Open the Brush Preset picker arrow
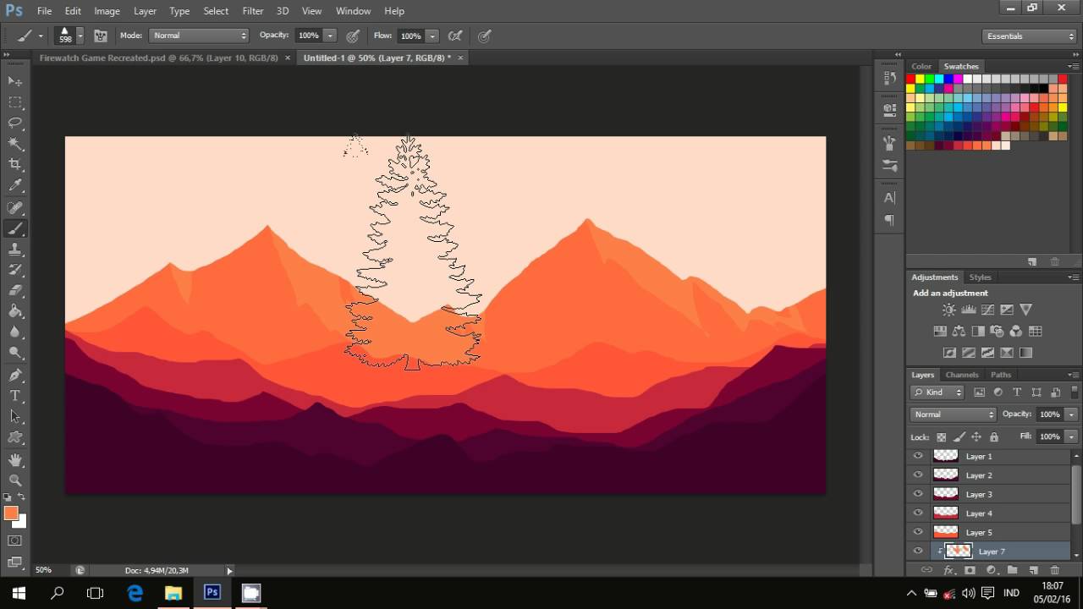 [x=80, y=36]
